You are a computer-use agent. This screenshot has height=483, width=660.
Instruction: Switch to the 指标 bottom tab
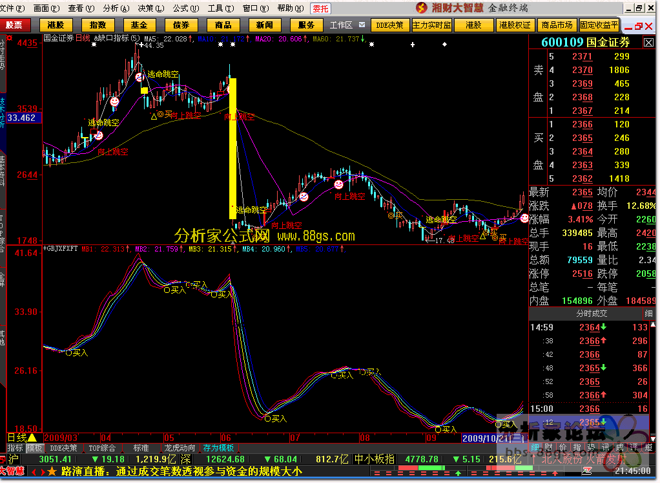tap(15, 448)
